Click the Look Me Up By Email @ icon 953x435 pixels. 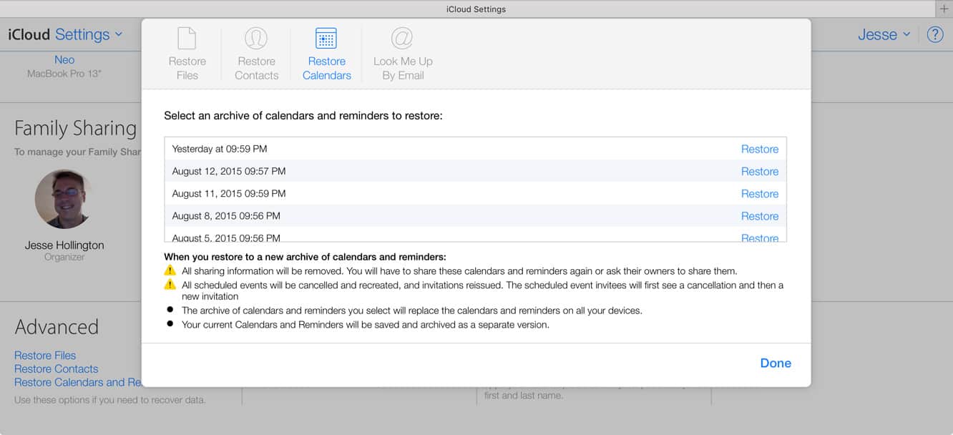click(x=403, y=38)
